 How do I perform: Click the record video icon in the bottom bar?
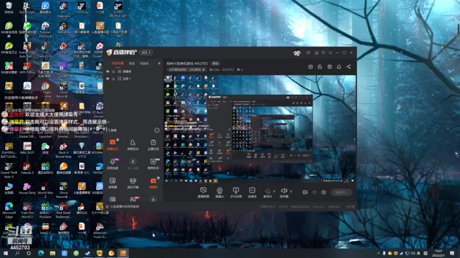[x=305, y=192]
